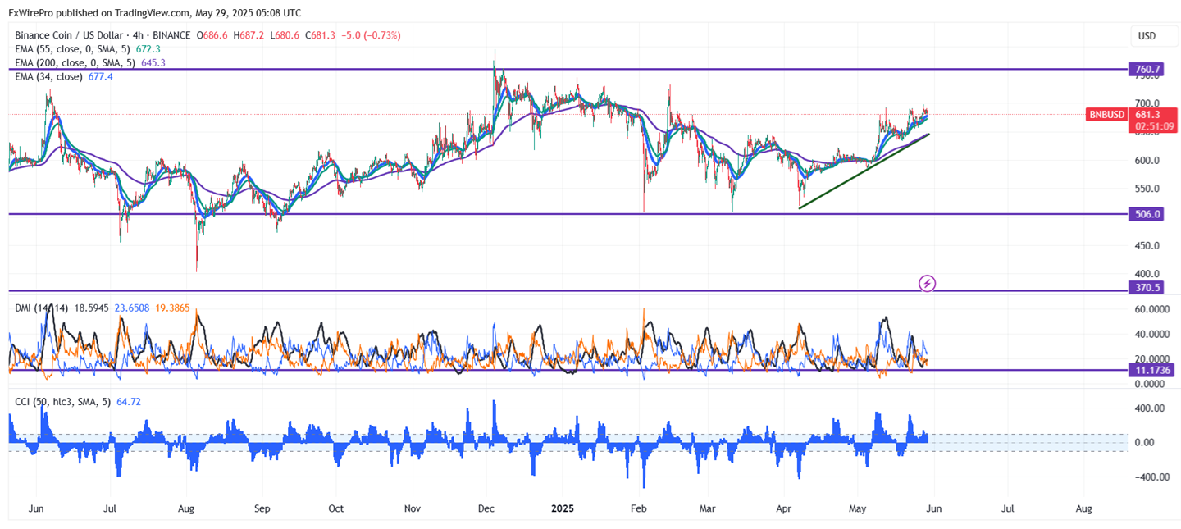Image resolution: width=1181 pixels, height=529 pixels.
Task: Click the Oct label on time axis
Action: pyautogui.click(x=335, y=508)
